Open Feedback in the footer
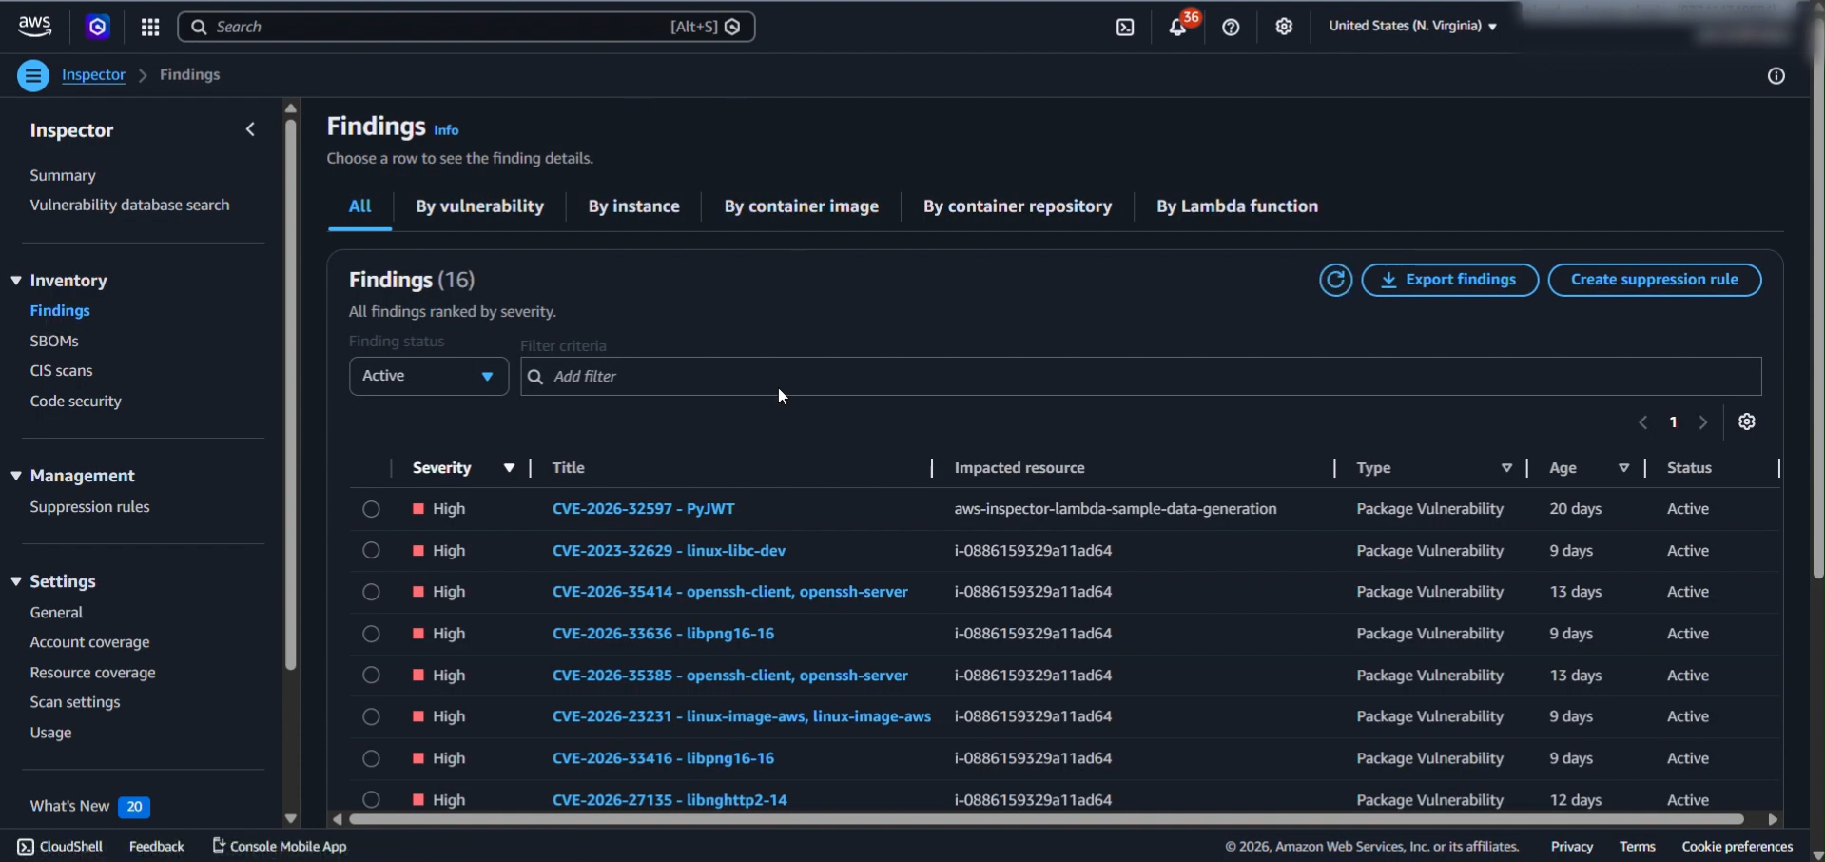1825x862 pixels. pos(156,847)
